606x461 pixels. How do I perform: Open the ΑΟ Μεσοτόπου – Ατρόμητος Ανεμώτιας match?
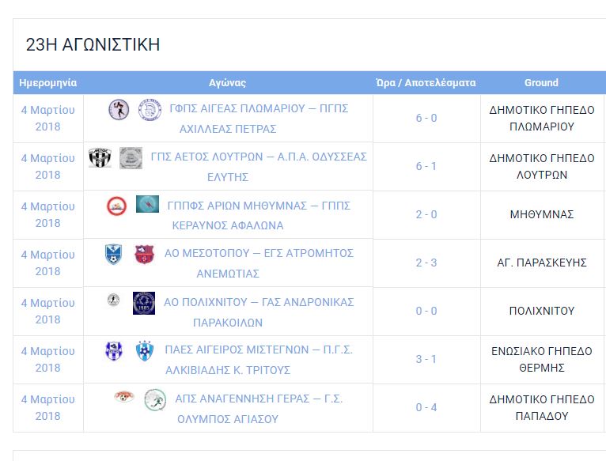(x=259, y=263)
